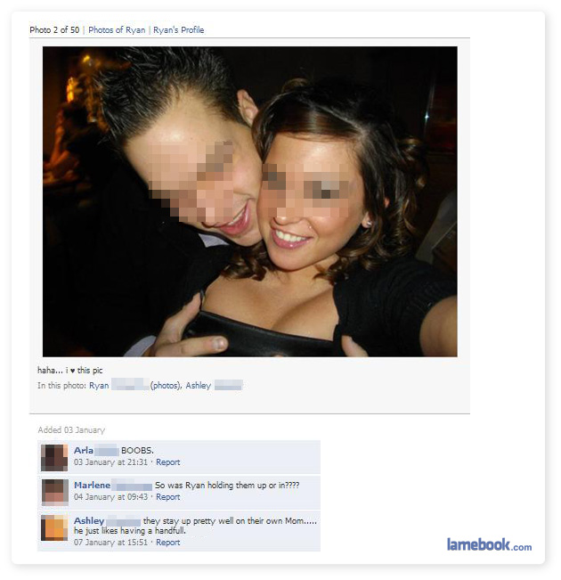
Task: Report Marlene's comment from 04 January
Action: tap(168, 497)
